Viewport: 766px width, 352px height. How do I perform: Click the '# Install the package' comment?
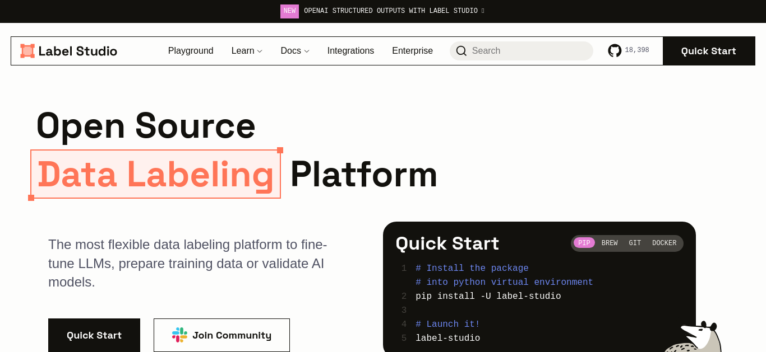pos(472,268)
